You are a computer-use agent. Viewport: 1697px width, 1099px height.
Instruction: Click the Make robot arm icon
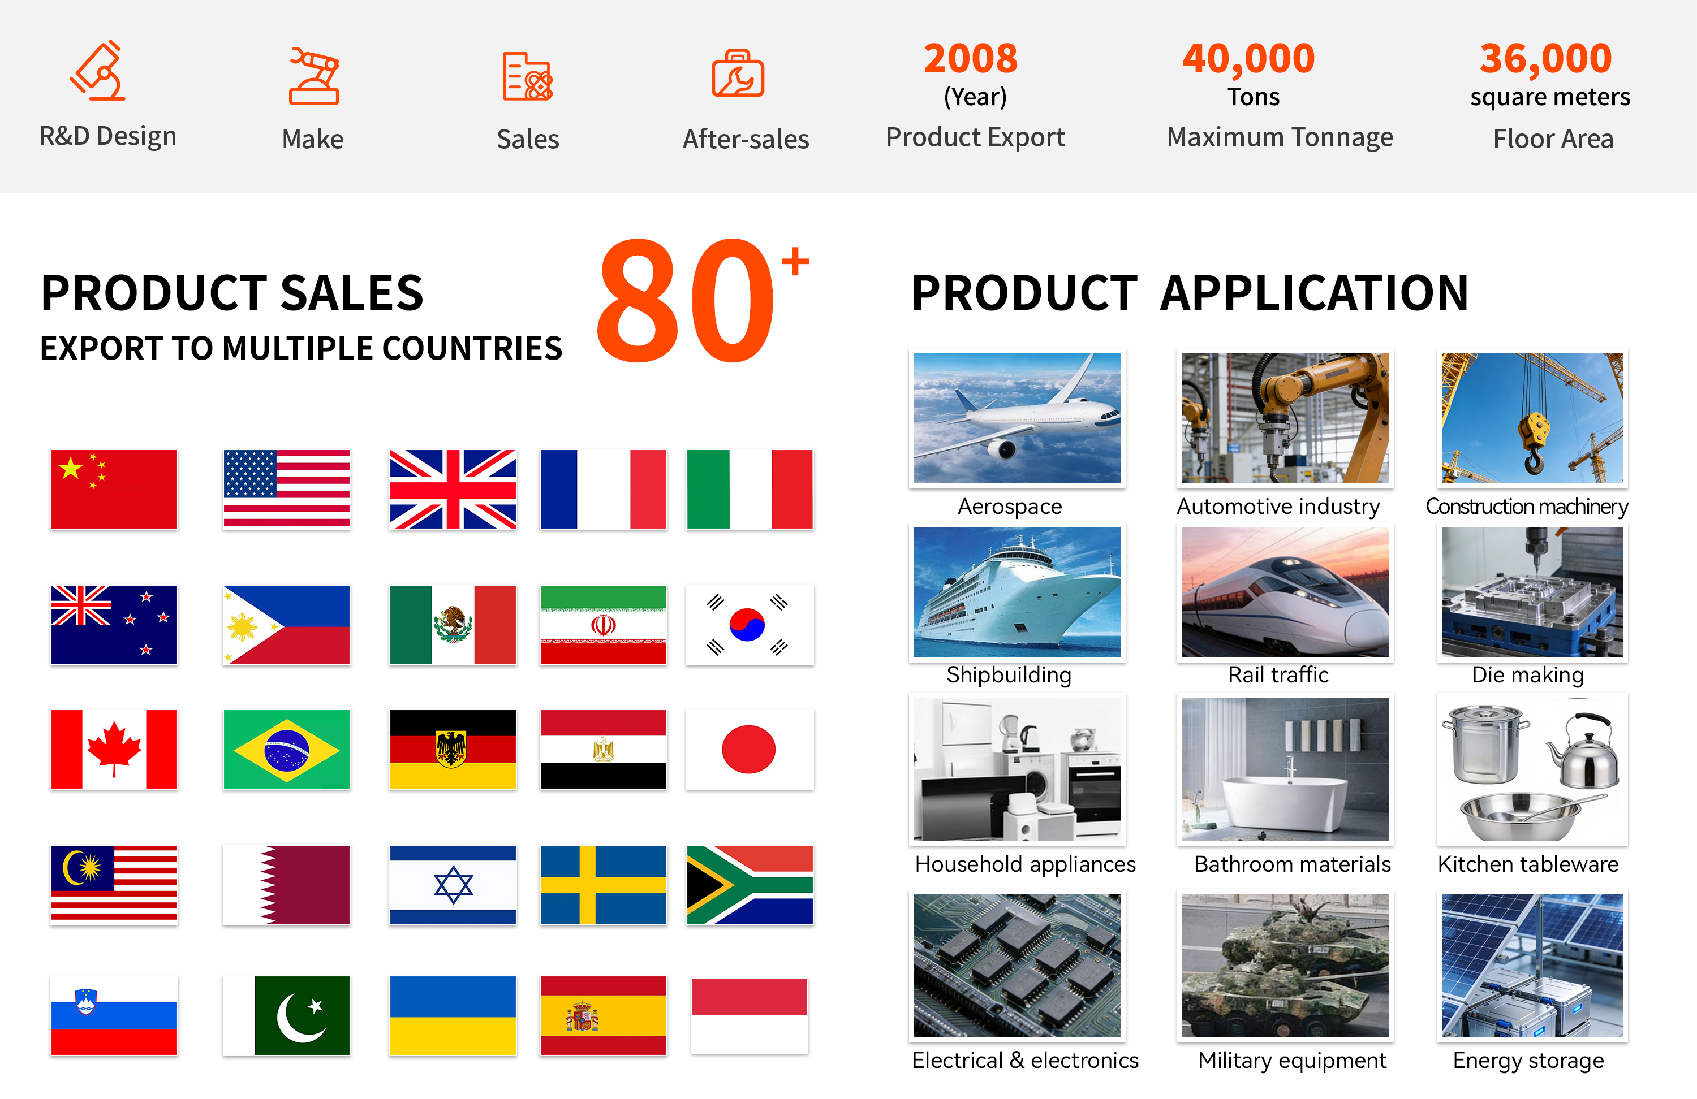(314, 76)
